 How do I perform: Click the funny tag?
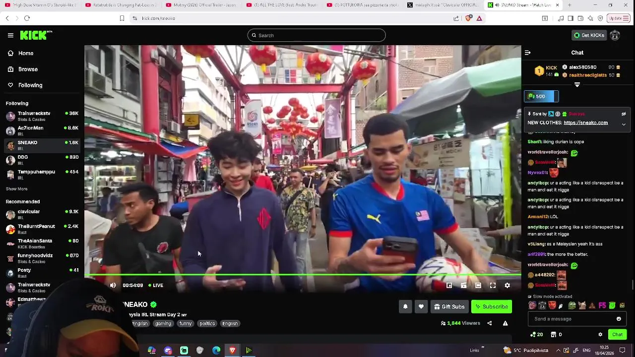(x=186, y=323)
